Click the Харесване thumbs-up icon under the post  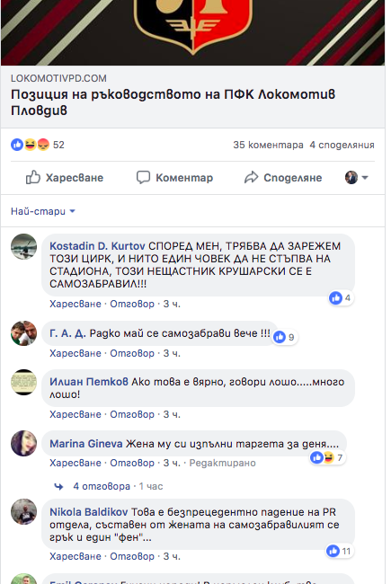tap(32, 177)
